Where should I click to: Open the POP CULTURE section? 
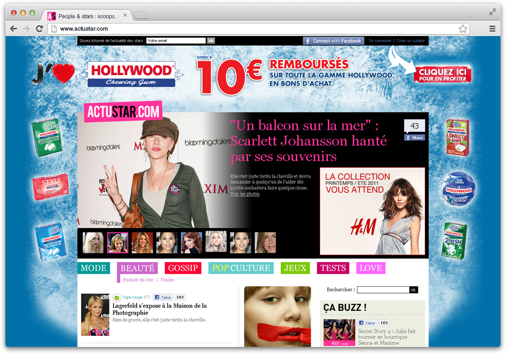(x=241, y=268)
